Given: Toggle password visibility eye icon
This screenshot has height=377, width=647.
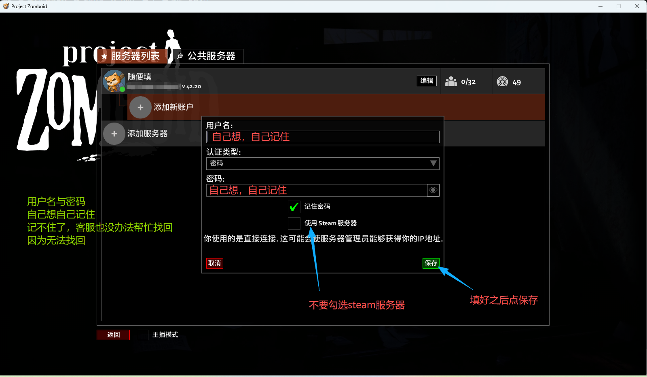Looking at the screenshot, I should [433, 190].
